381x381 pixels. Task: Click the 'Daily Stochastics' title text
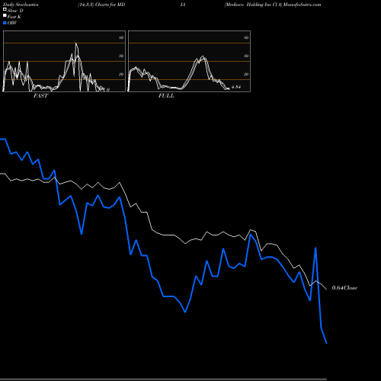pyautogui.click(x=21, y=5)
